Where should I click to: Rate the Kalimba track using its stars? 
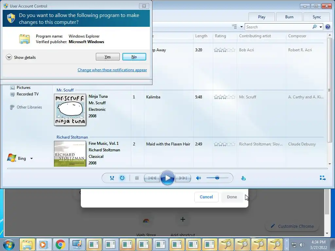tap(224, 97)
